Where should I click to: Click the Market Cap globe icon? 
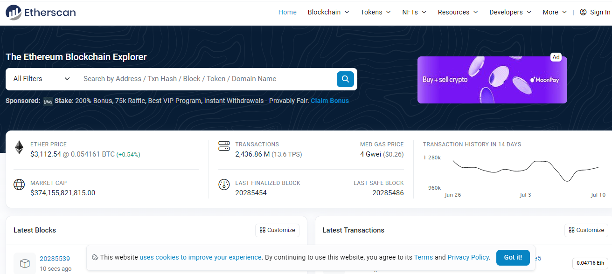[19, 185]
